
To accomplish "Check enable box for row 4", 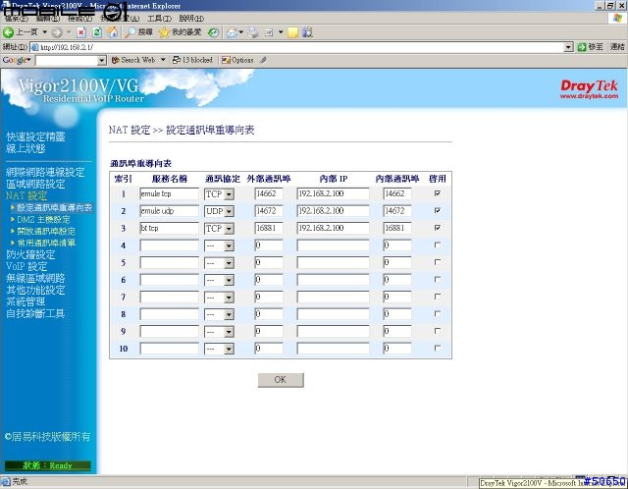I will coord(438,244).
